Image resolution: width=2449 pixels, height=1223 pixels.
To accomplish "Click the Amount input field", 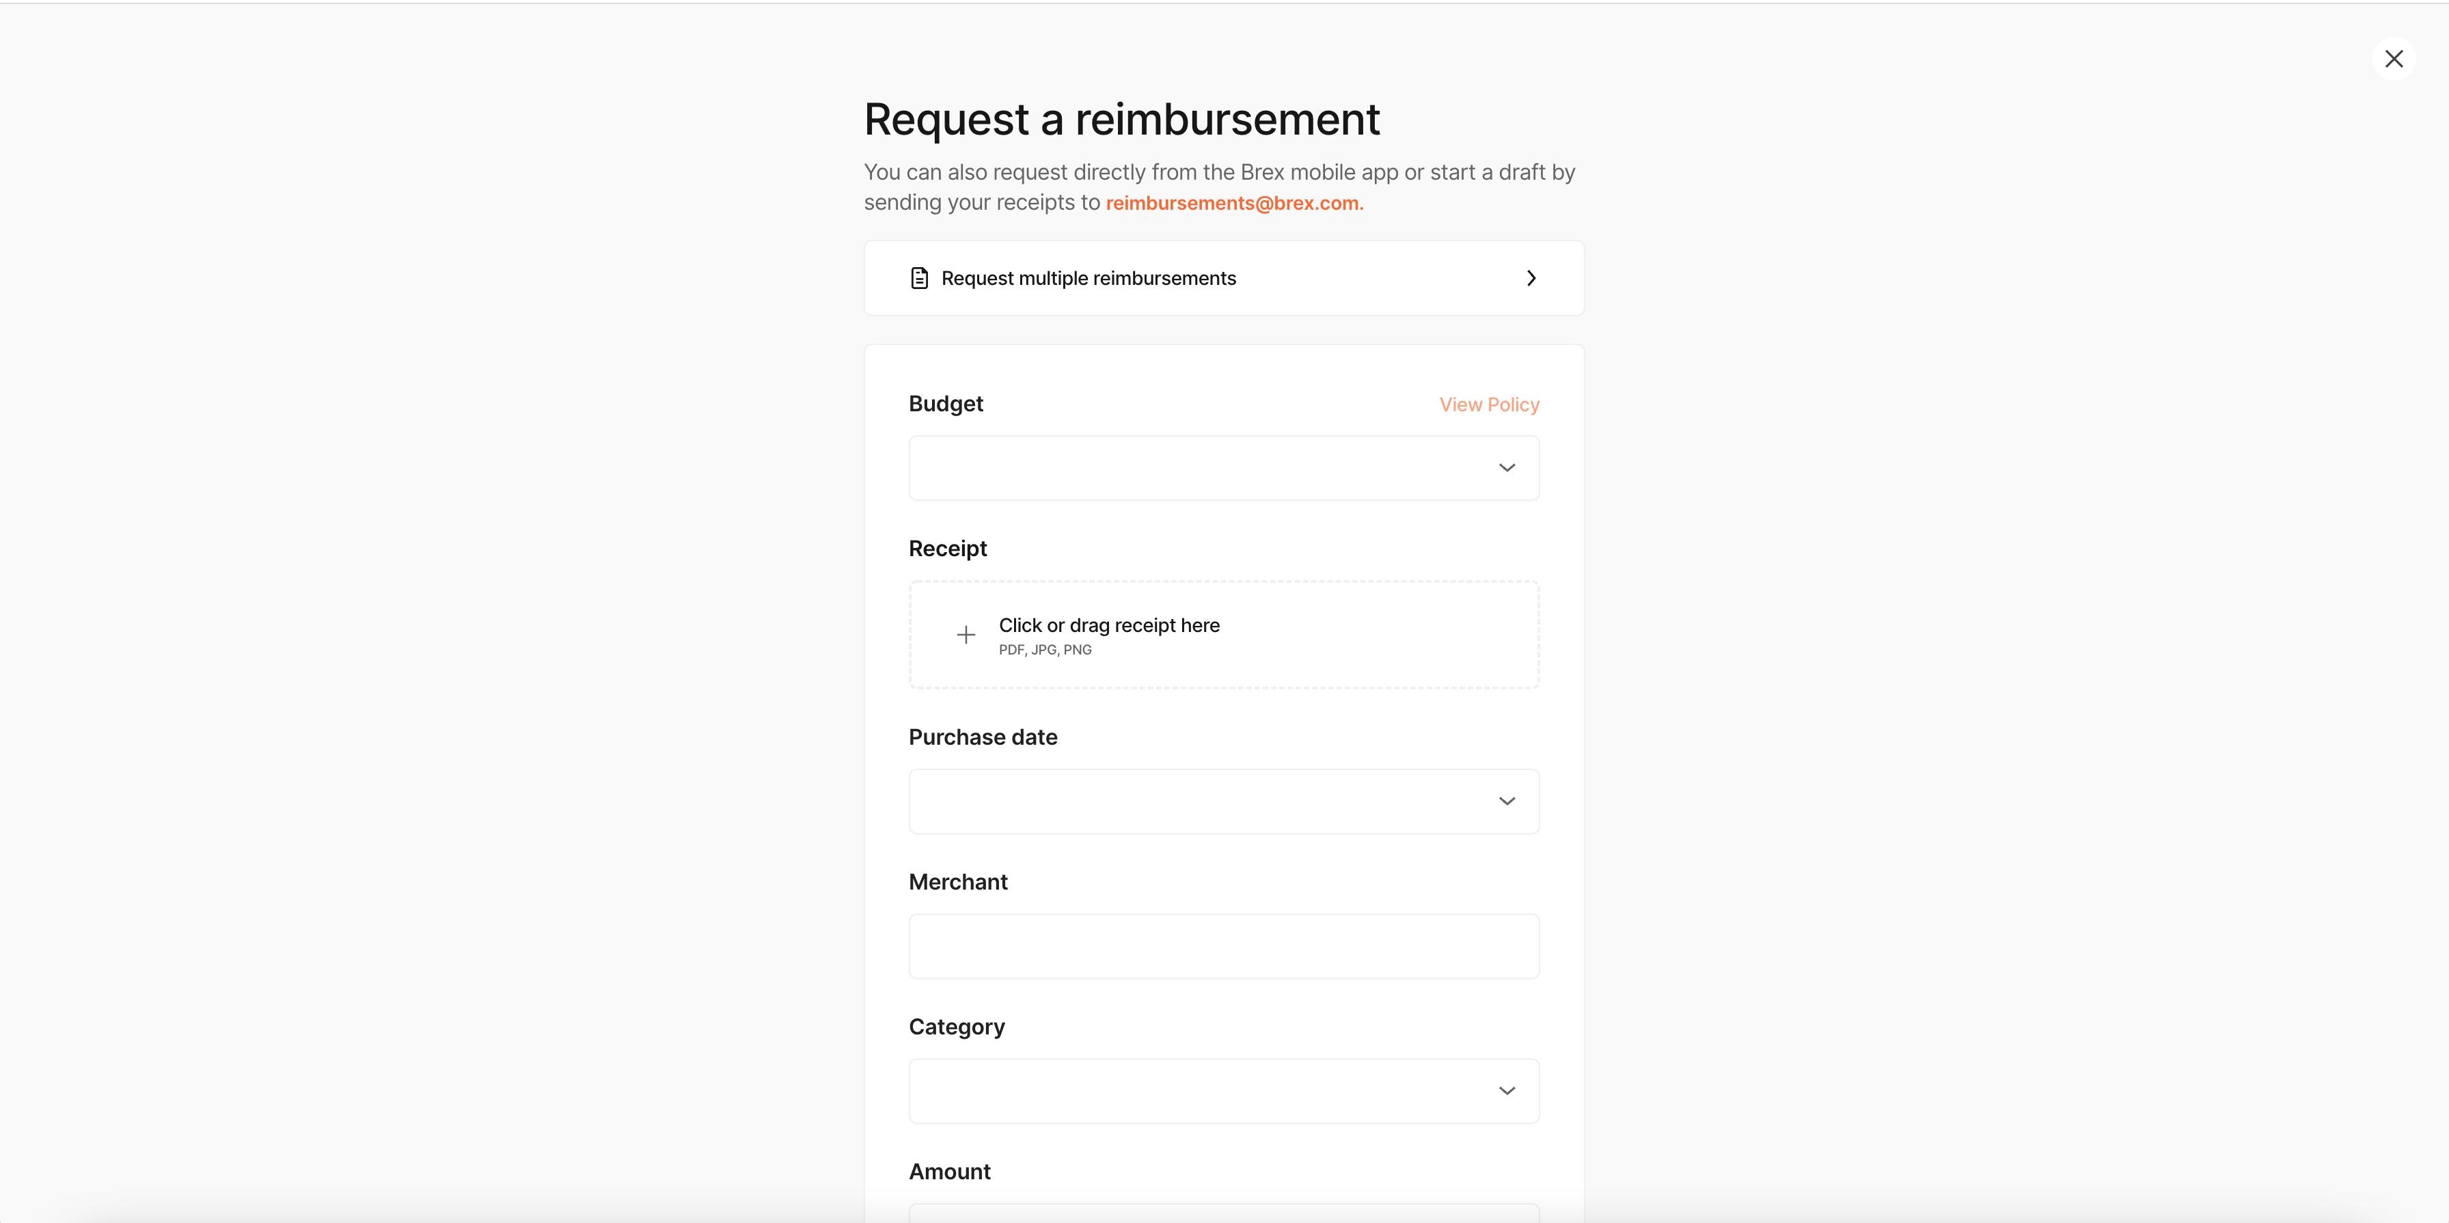I will pyautogui.click(x=1224, y=1216).
